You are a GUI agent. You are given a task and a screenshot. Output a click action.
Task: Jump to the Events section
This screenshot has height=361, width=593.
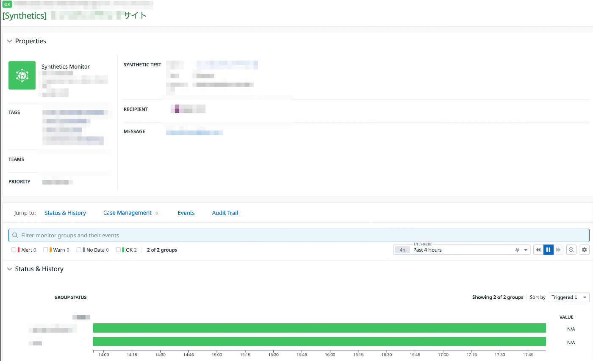(x=186, y=213)
